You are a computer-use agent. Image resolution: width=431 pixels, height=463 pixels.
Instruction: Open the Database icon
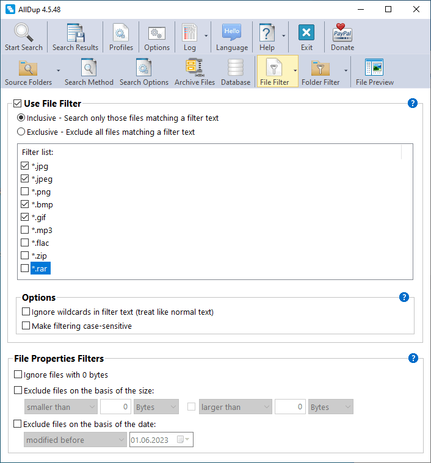tap(236, 69)
